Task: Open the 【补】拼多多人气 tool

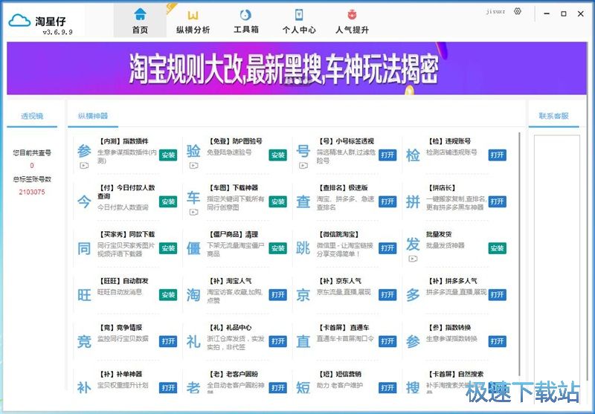Action: coord(497,295)
